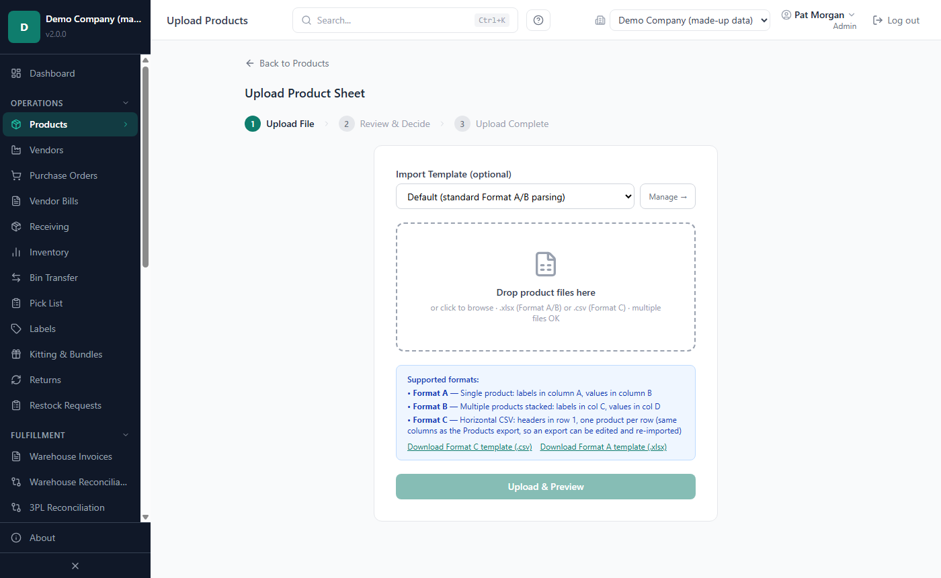The image size is (941, 578).
Task: Go Back to Products link
Action: click(288, 63)
